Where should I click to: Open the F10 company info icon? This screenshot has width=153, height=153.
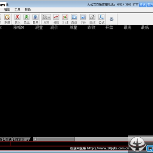point(83,17)
